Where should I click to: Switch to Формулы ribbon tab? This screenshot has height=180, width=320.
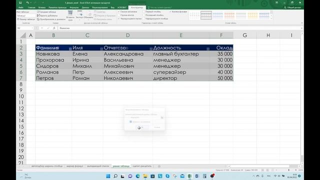74,7
